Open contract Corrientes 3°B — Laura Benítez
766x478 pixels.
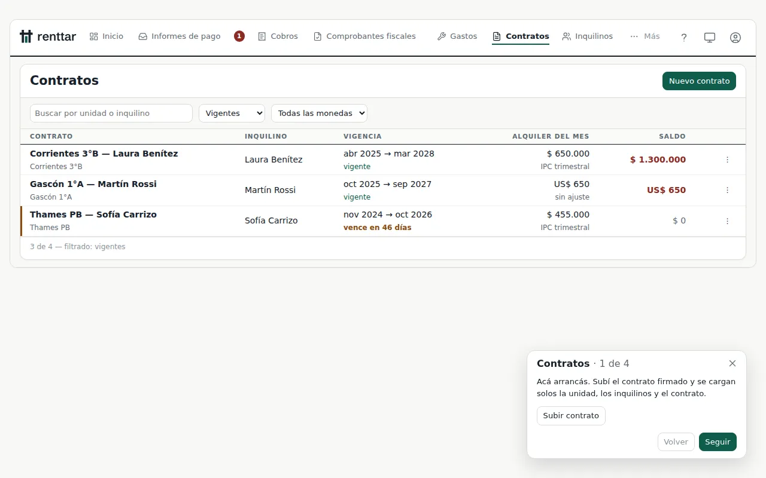point(104,154)
